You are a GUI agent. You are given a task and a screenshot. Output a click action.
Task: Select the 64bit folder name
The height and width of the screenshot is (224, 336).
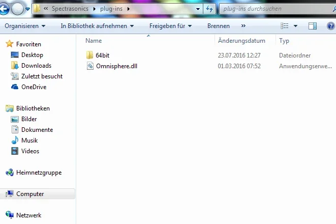103,55
